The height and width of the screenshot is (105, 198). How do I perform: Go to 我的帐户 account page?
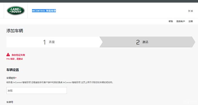[180, 21]
